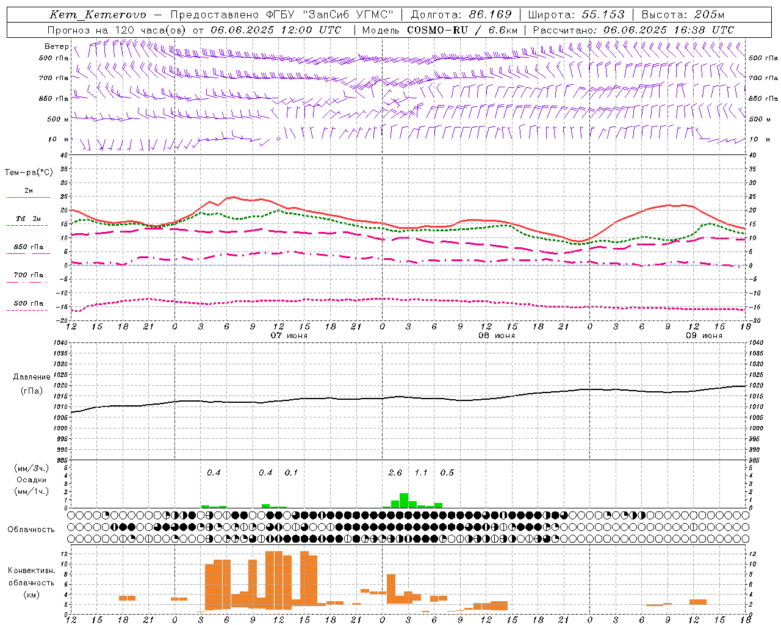Click the 1.1 precipitation total
Screen dimensions: 781x625
[x=421, y=473]
